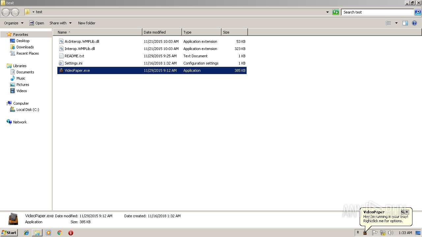Click in the Search test field

click(x=377, y=12)
